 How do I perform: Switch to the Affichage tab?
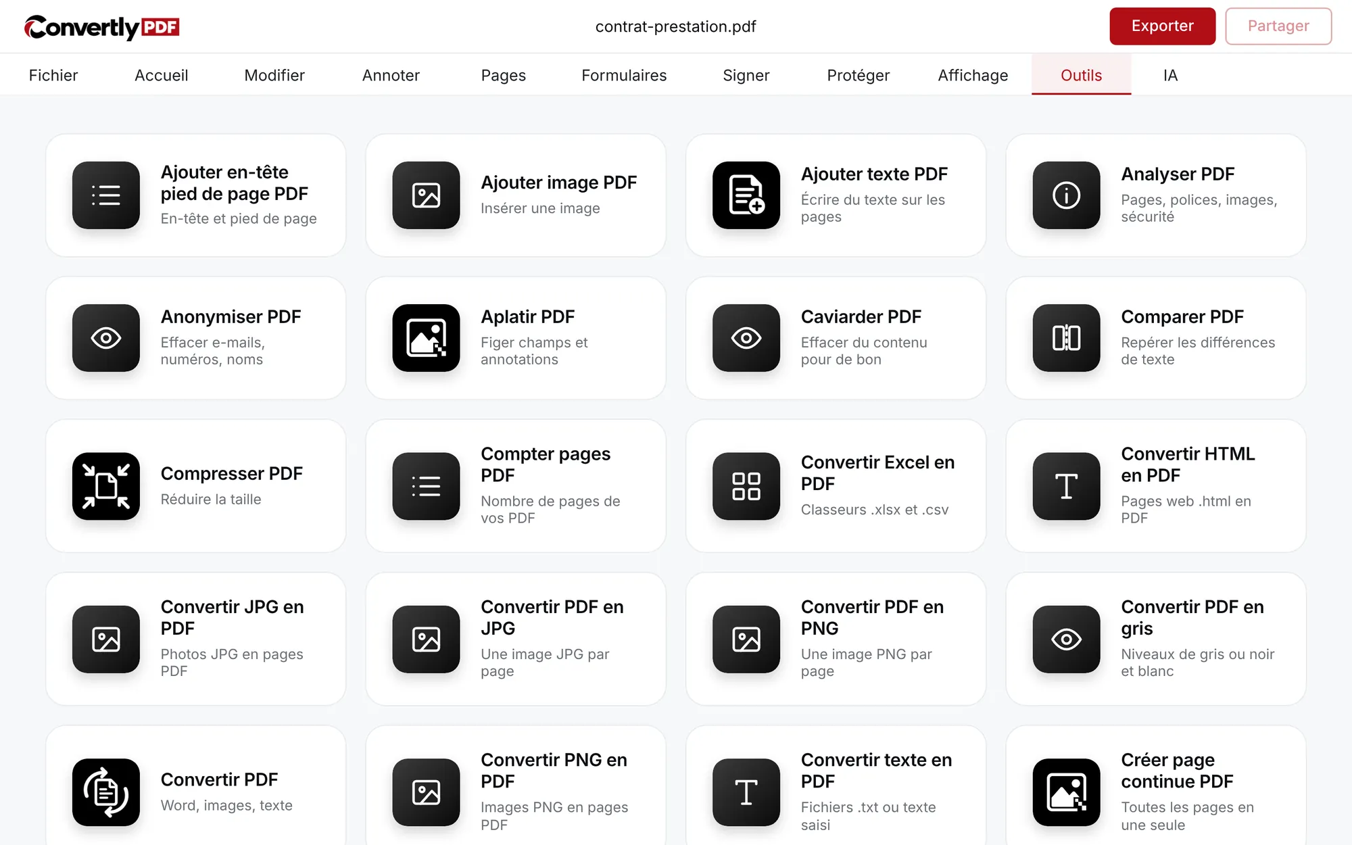coord(973,75)
